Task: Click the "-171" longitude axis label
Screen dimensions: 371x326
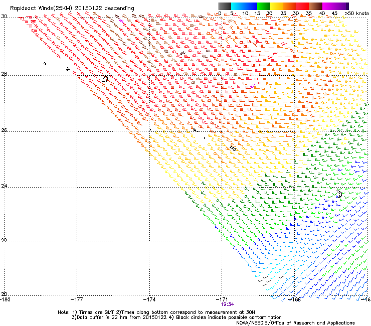Action: coord(222,299)
